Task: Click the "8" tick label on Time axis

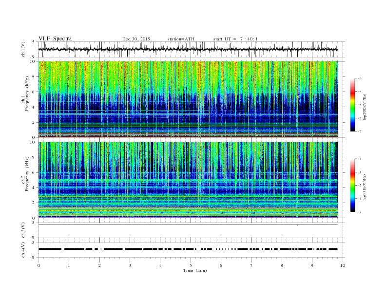Action: point(282,265)
